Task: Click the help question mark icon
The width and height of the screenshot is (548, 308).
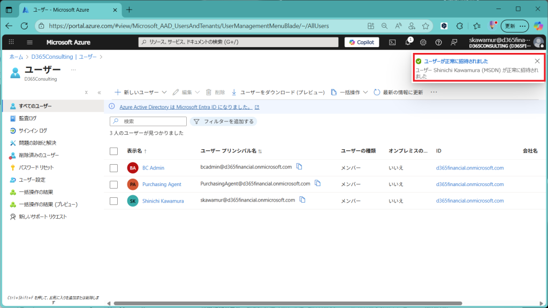Action: [x=439, y=42]
